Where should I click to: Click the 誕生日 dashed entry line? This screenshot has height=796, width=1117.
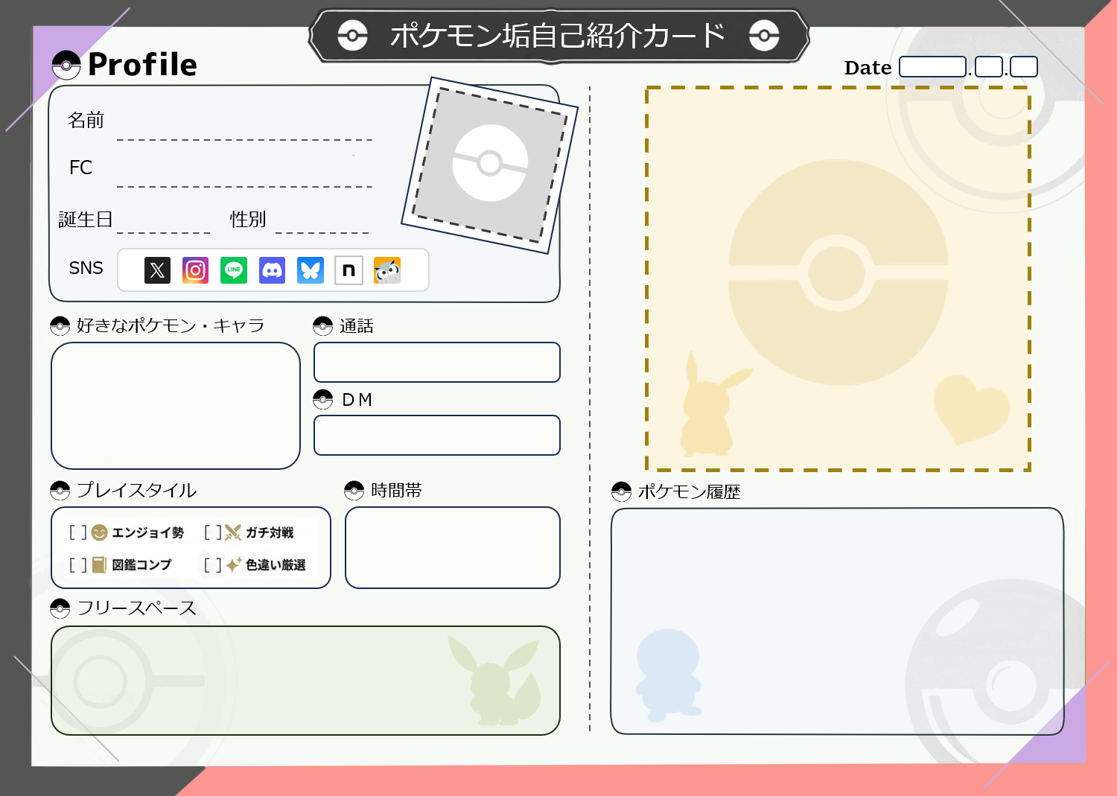[x=164, y=232]
